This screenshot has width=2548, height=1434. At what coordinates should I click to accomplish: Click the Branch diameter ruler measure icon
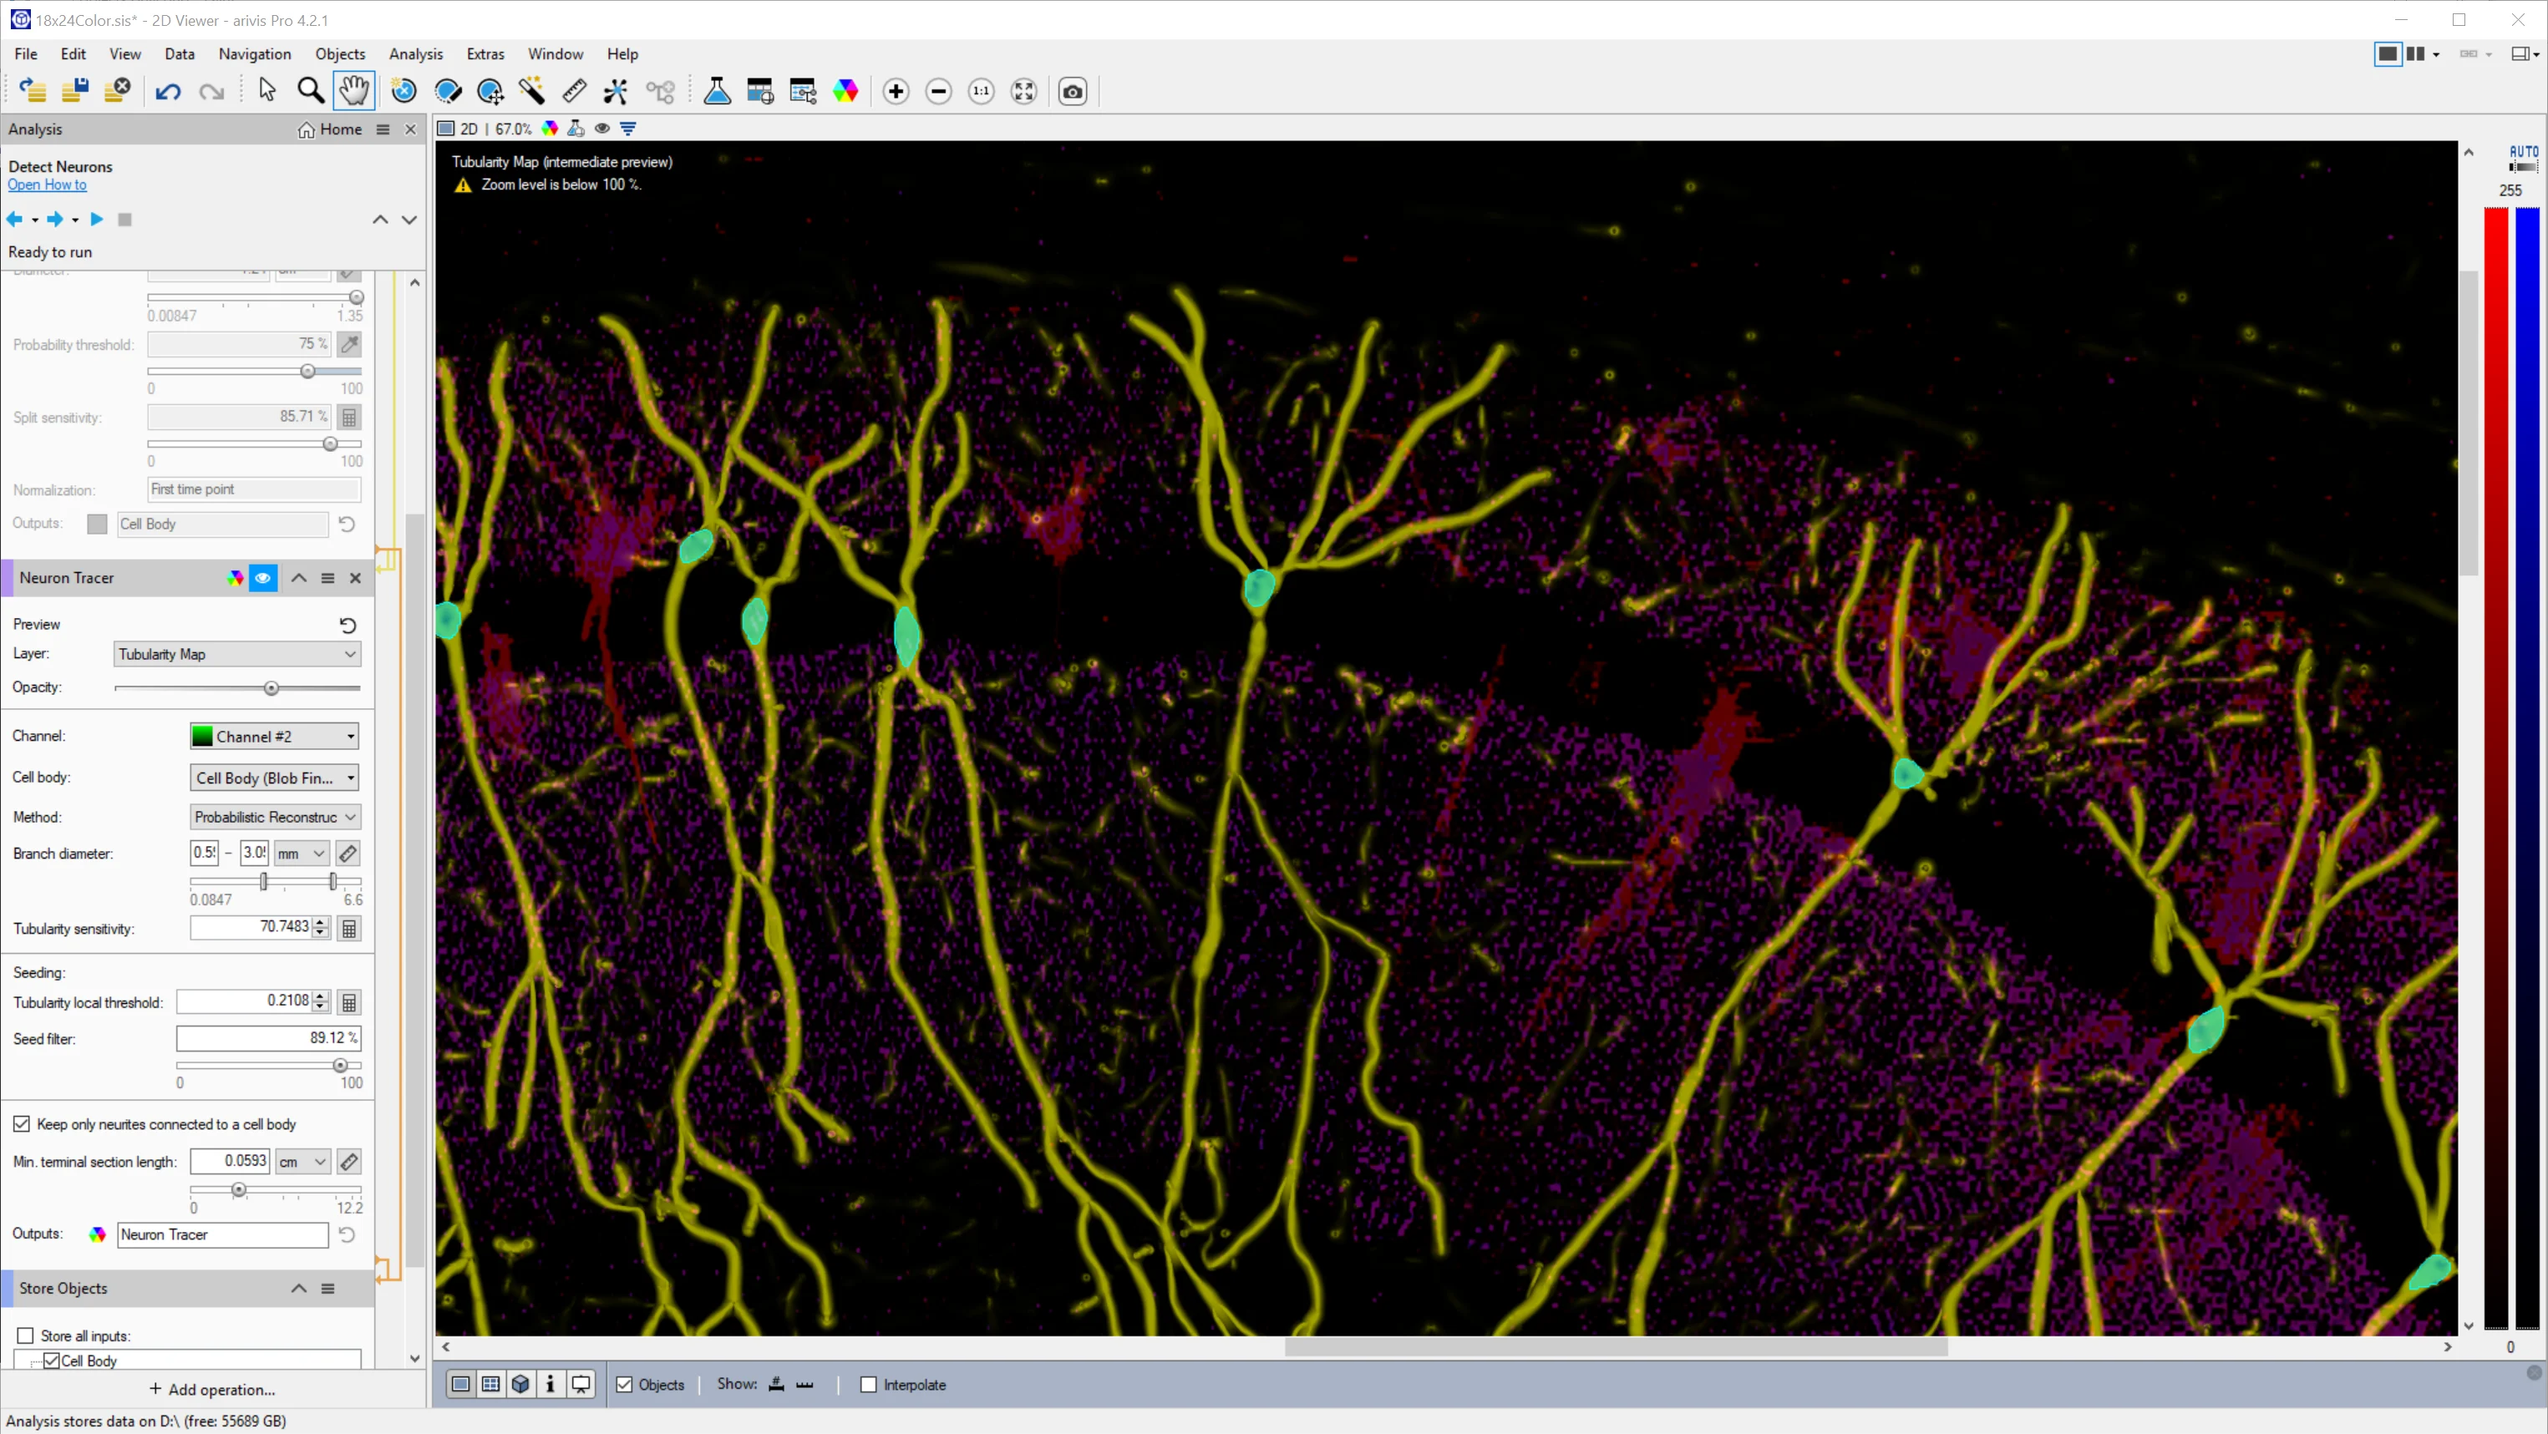pyautogui.click(x=348, y=853)
